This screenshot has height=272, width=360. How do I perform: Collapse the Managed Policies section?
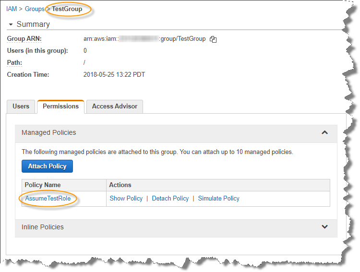point(324,132)
